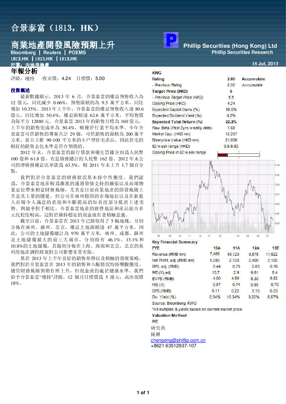Click page indicator '1 of 1'
286x404 pixels.
click(x=143, y=392)
